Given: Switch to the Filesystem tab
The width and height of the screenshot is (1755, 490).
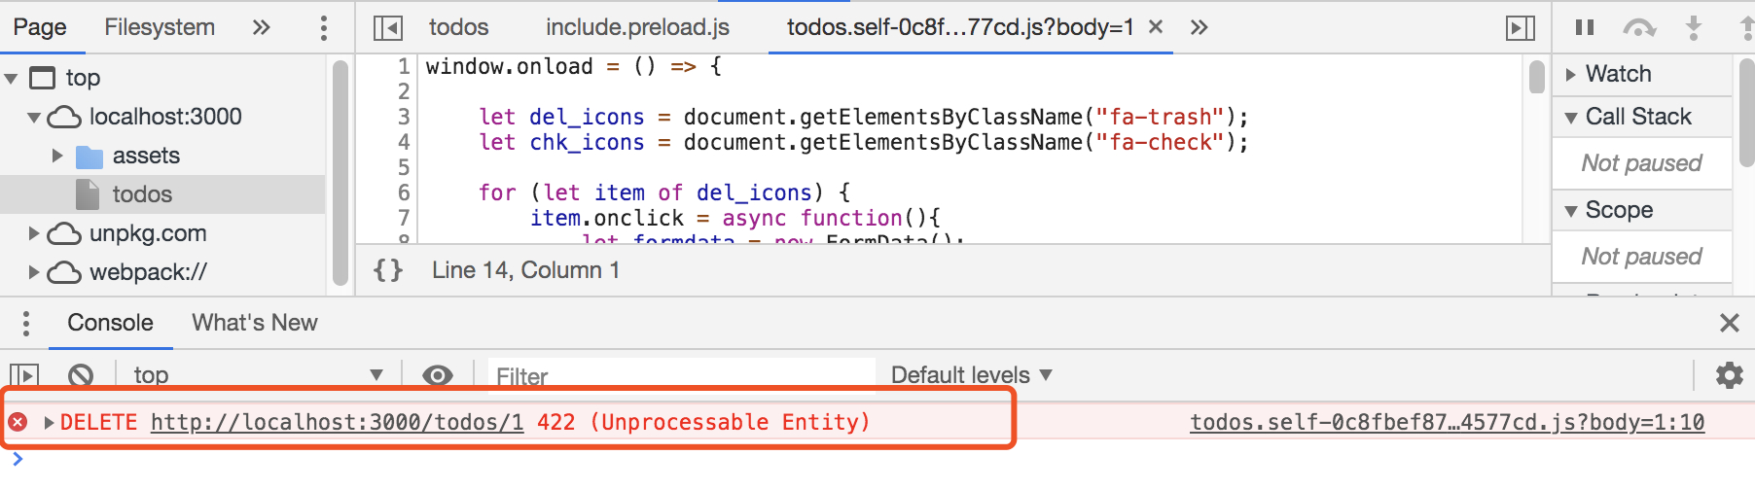Looking at the screenshot, I should tap(160, 27).
